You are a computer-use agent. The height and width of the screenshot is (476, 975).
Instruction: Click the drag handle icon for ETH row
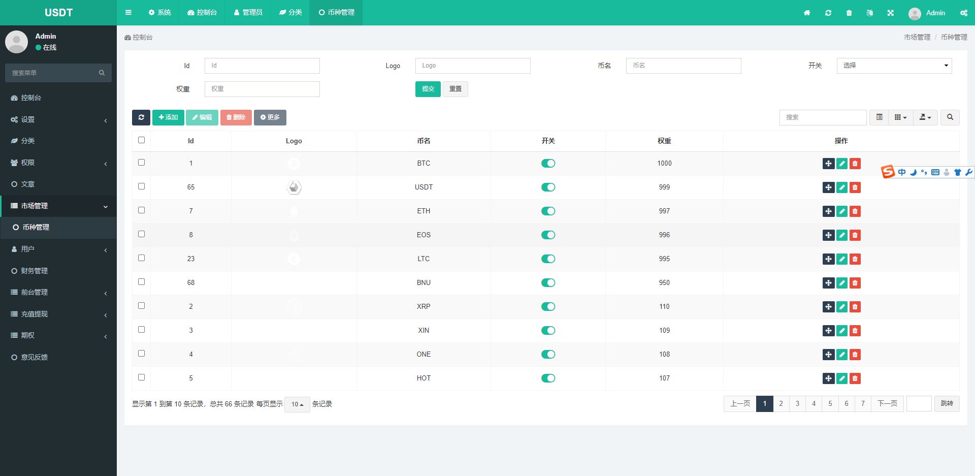pos(828,211)
